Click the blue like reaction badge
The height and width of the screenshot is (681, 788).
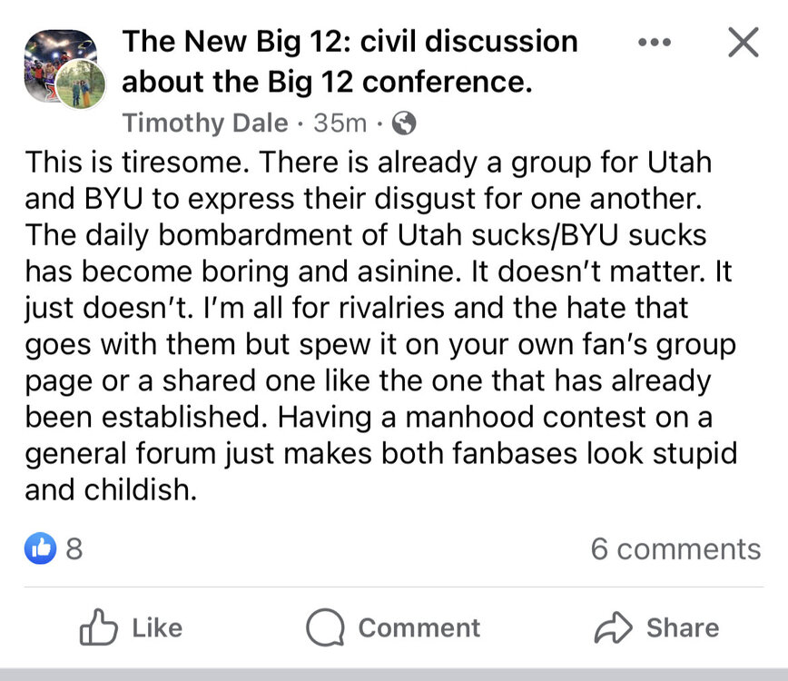tap(42, 548)
